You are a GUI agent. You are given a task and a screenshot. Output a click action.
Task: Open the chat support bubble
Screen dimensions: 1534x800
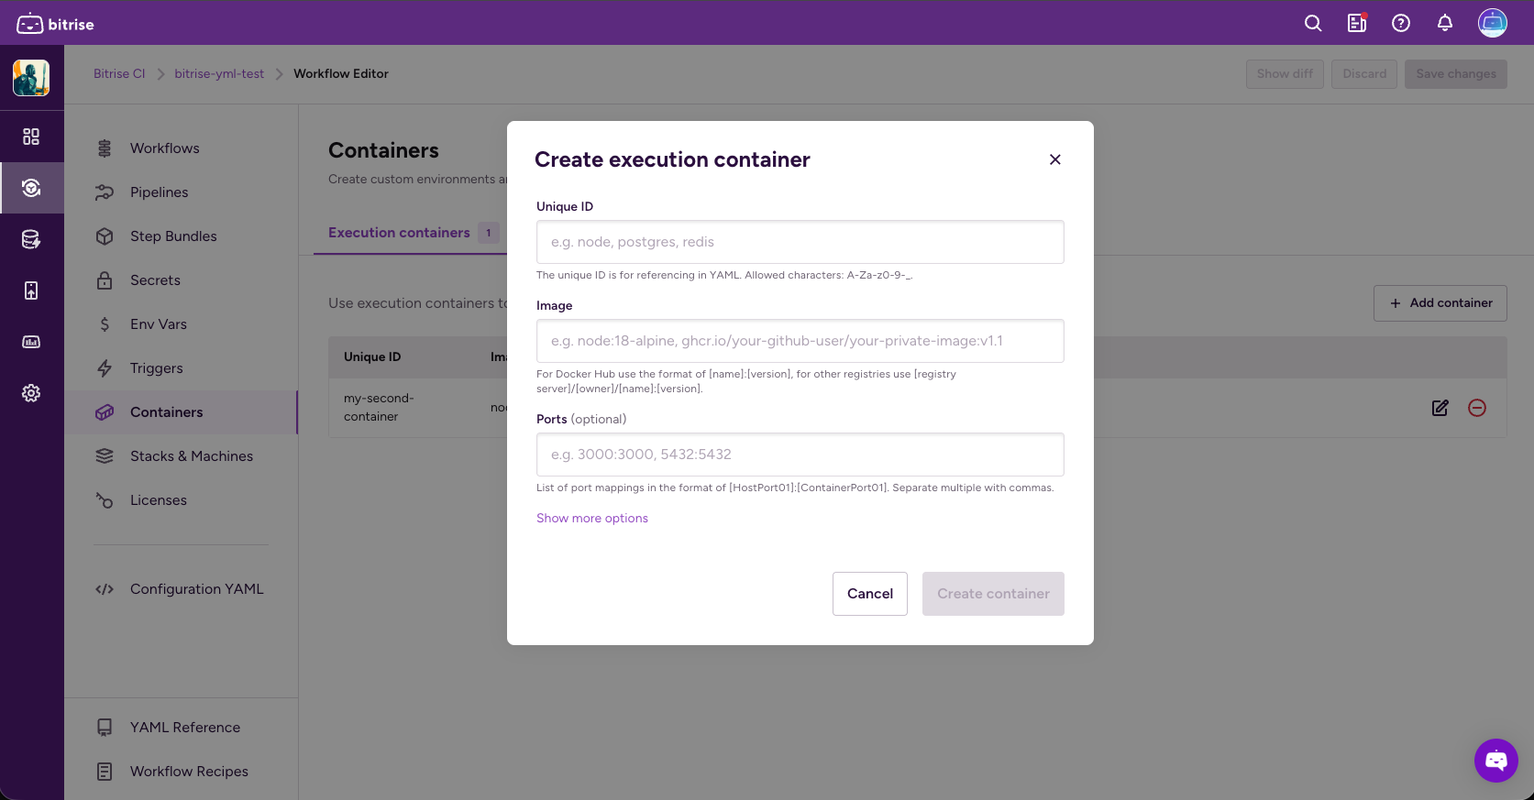(1495, 761)
